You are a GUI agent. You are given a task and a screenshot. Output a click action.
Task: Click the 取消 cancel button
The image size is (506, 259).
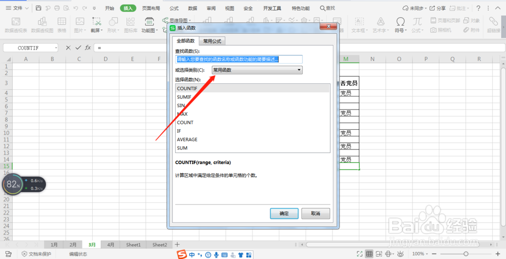coord(316,213)
